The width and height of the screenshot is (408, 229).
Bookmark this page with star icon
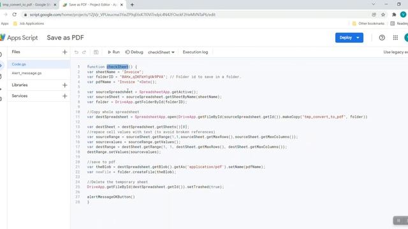[383, 15]
